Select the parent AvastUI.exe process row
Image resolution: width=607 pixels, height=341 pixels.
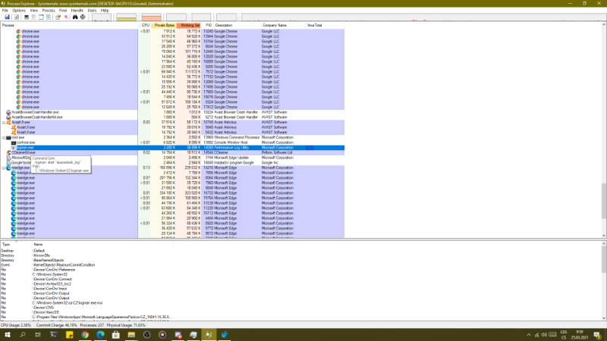pos(172,122)
